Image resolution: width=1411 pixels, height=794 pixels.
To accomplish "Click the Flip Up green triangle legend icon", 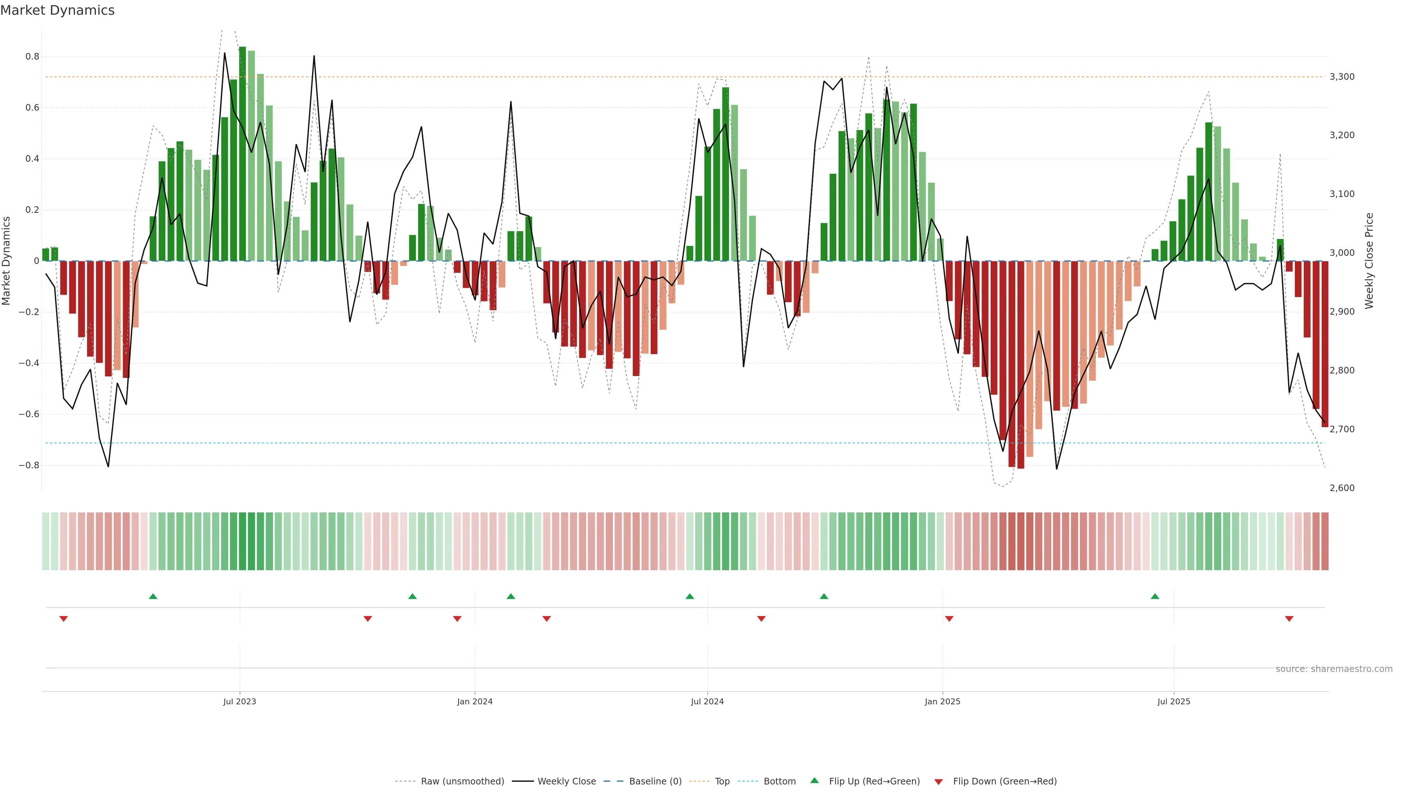I will pyautogui.click(x=815, y=781).
